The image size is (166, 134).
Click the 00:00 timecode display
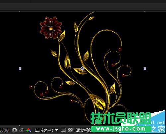click(x=4, y=130)
